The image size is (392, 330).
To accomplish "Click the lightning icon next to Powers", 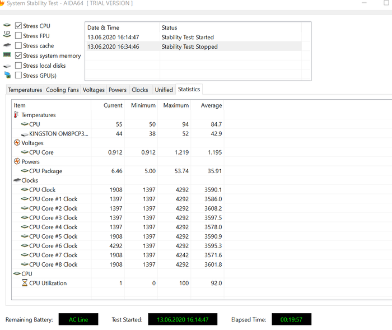I will click(x=17, y=161).
